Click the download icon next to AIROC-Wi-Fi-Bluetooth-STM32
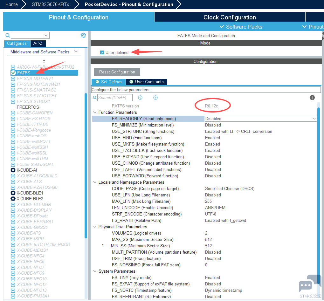Image resolution: width=324 pixels, height=301 pixels. point(13,67)
